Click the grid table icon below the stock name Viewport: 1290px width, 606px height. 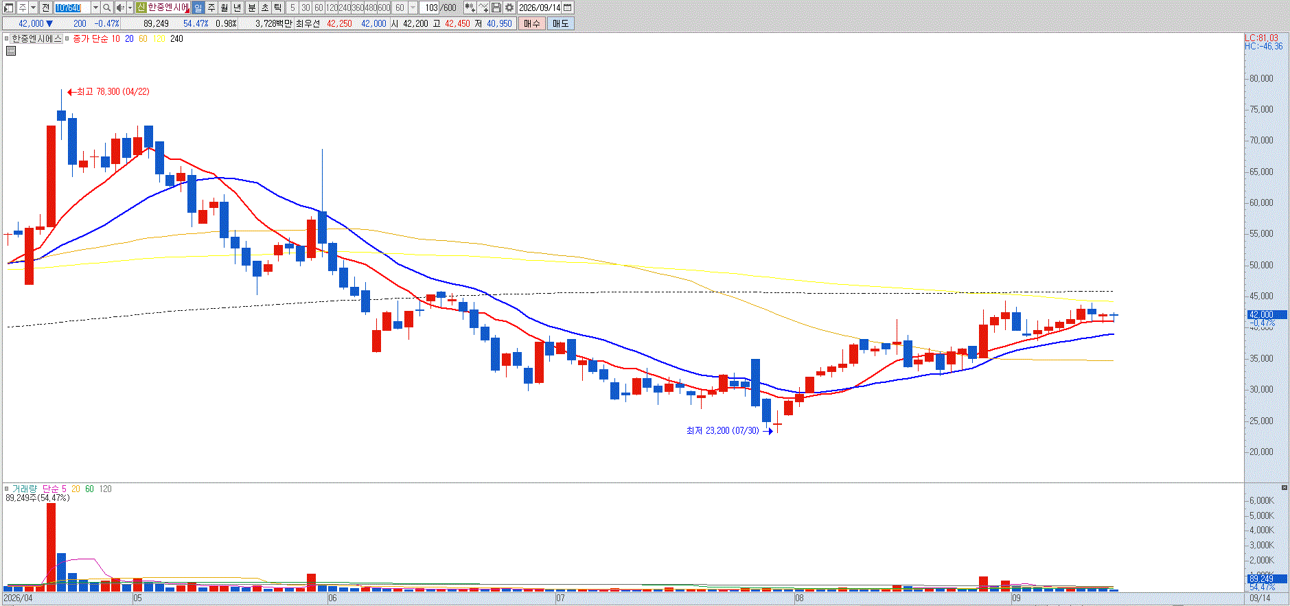(11, 51)
